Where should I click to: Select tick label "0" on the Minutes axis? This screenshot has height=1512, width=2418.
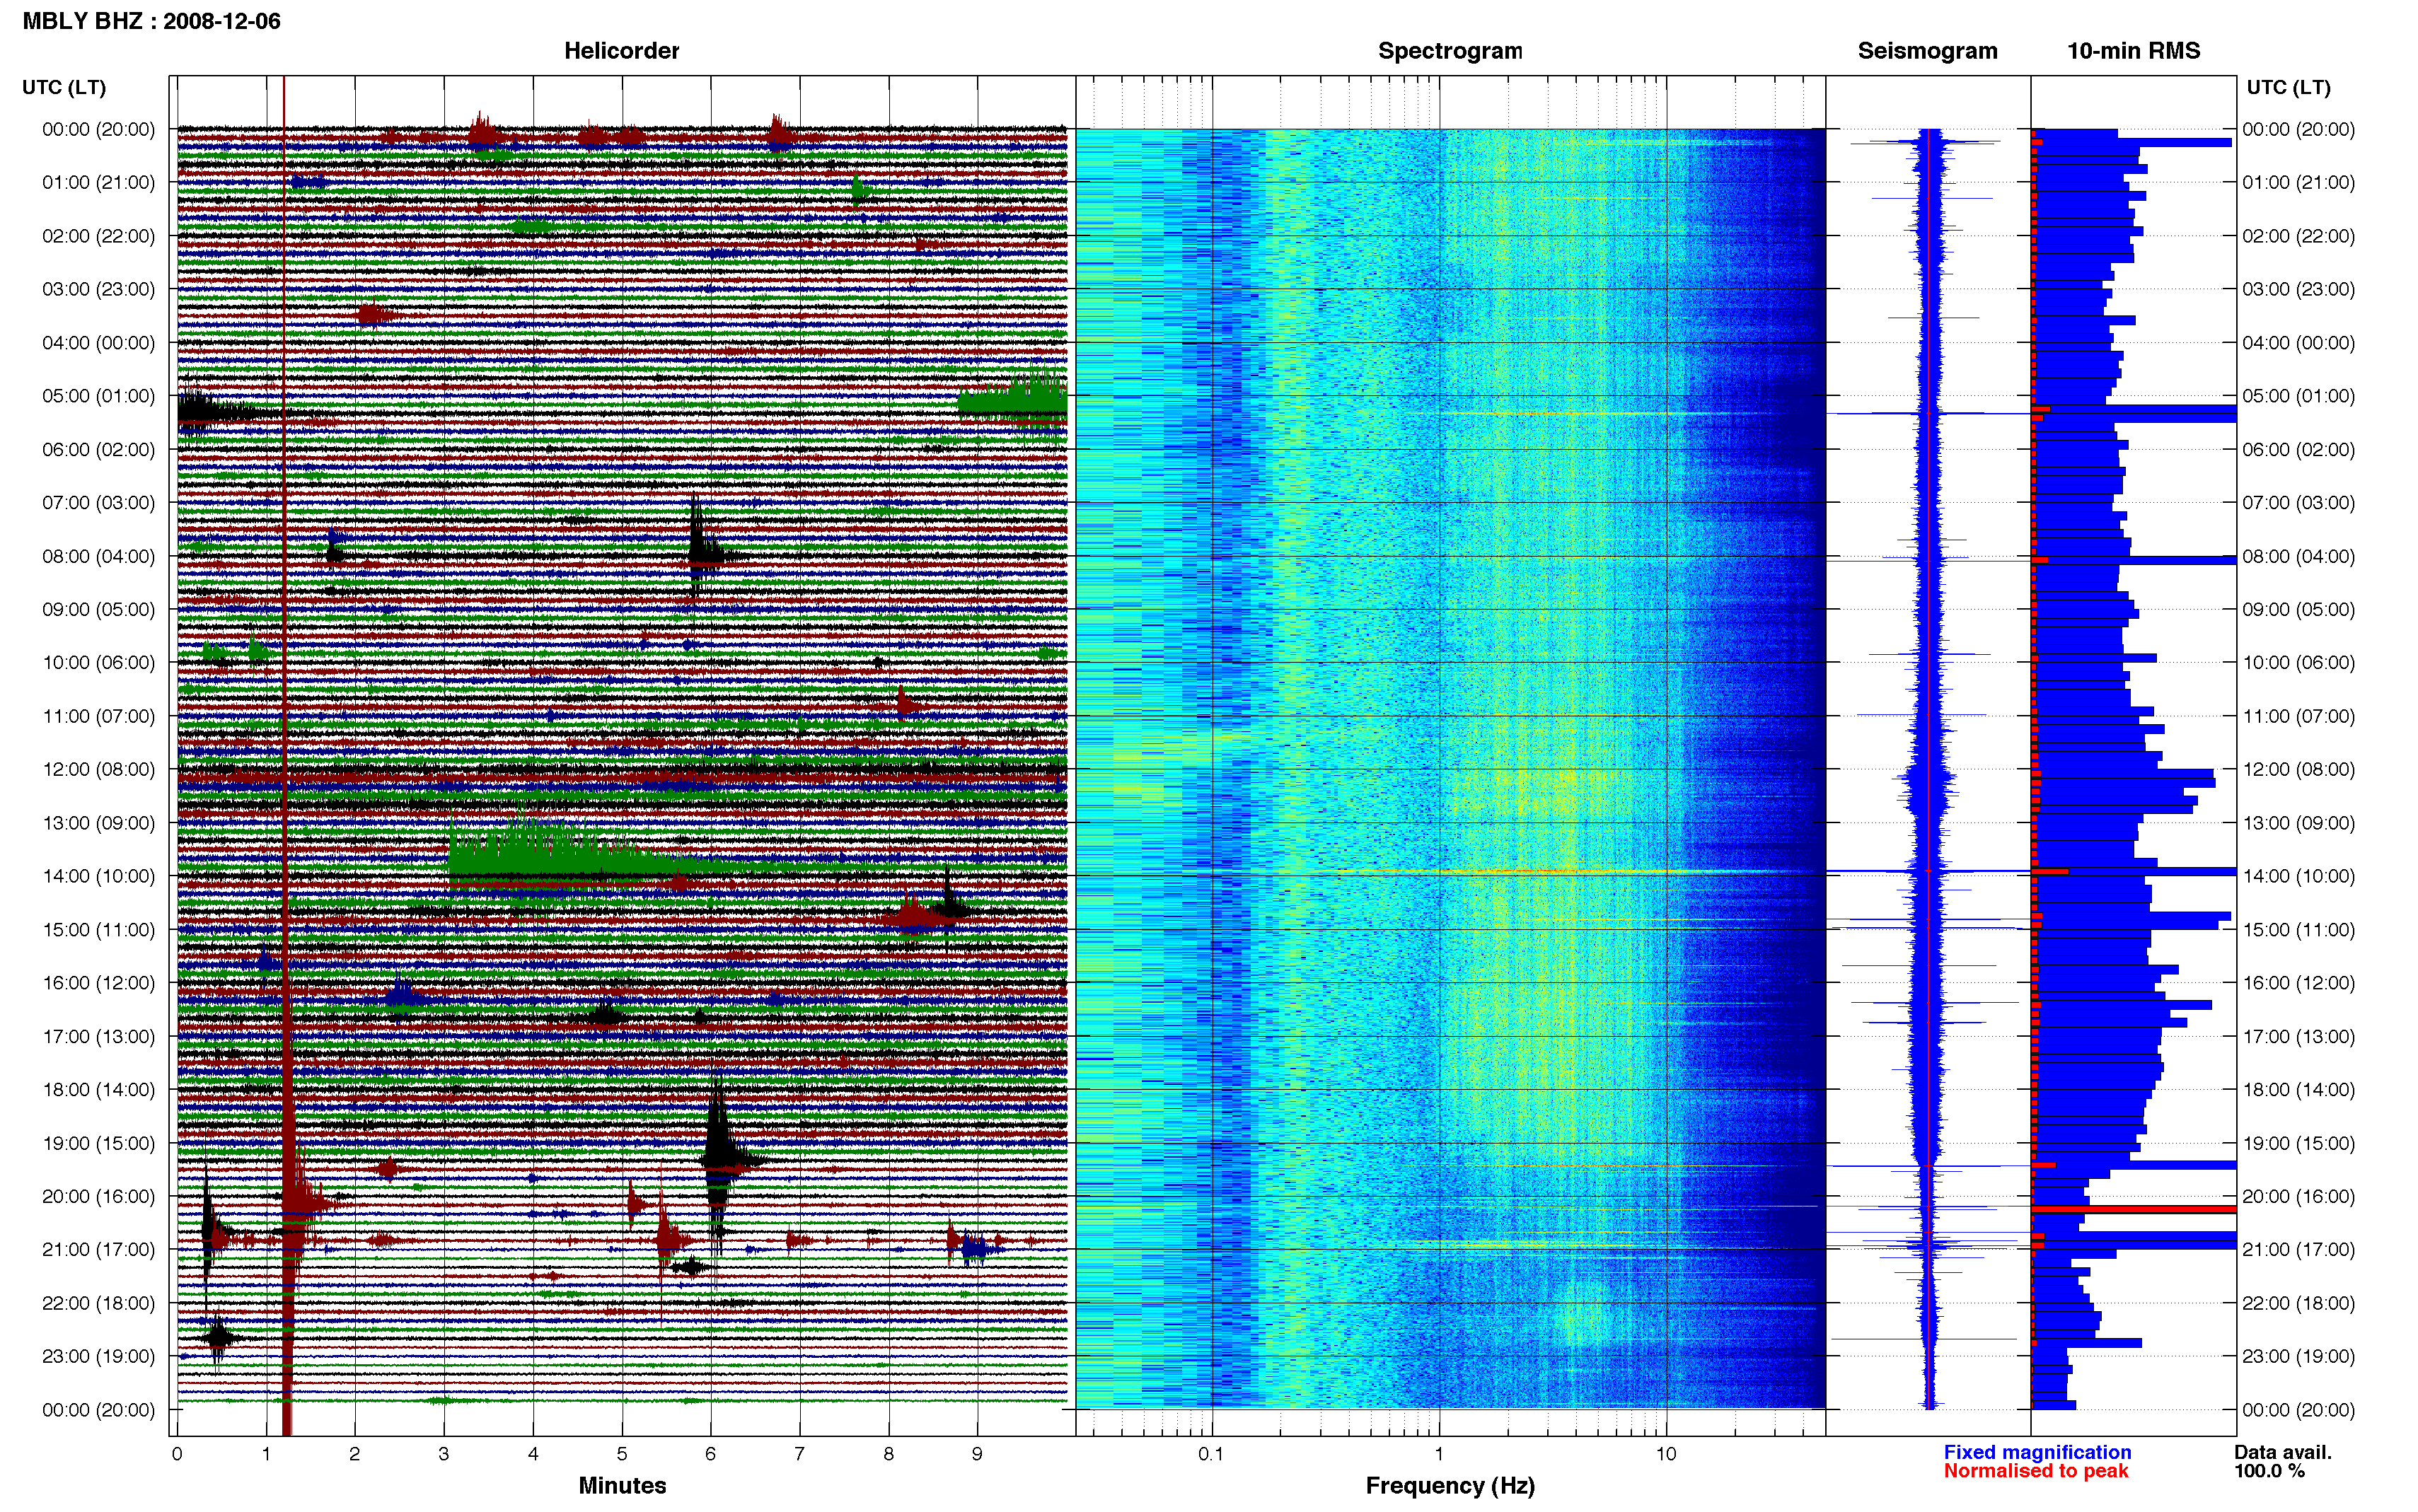point(177,1454)
